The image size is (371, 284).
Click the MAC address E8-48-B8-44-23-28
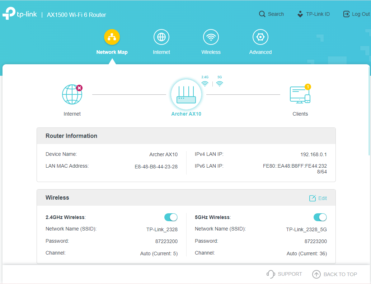[x=156, y=167]
